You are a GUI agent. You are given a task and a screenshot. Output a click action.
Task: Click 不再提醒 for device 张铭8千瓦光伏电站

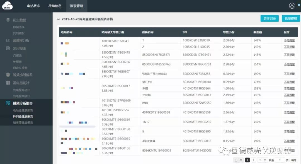click(289, 74)
